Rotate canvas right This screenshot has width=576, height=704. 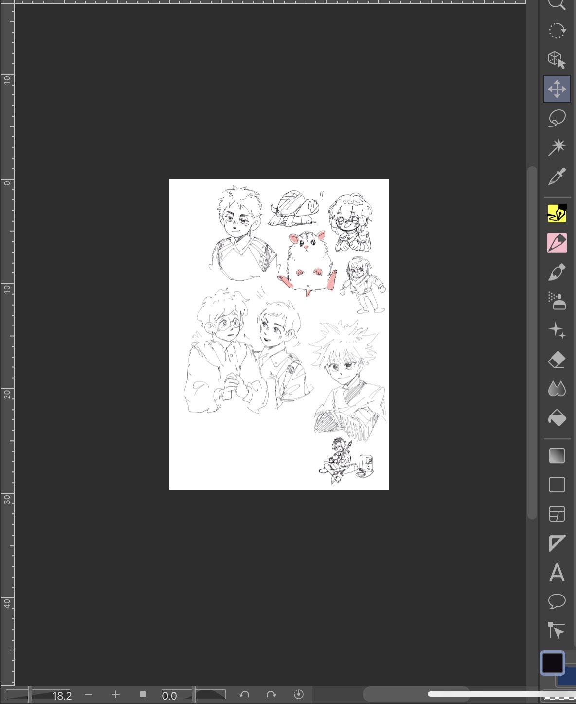coord(271,694)
